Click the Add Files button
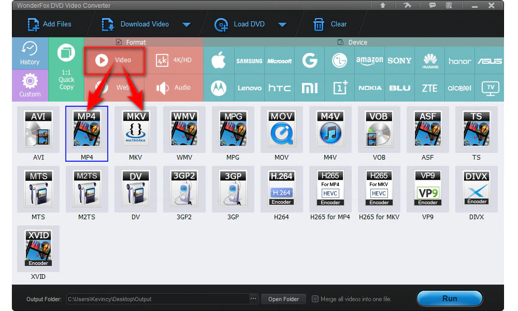This screenshot has height=311, width=518. [50, 24]
